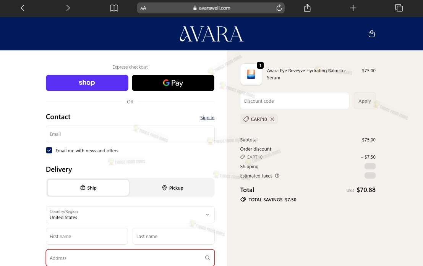This screenshot has width=423, height=266.
Task: Click the avarawell.com address bar
Action: (211, 8)
